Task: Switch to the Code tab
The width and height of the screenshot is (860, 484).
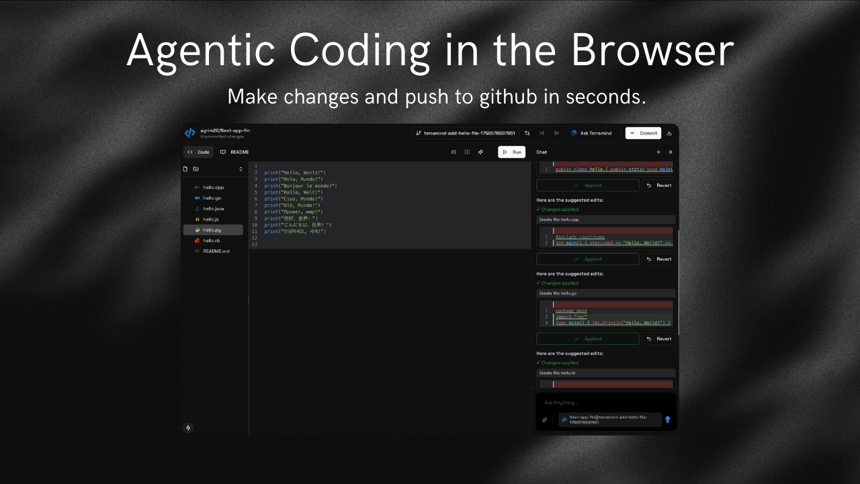Action: (198, 152)
